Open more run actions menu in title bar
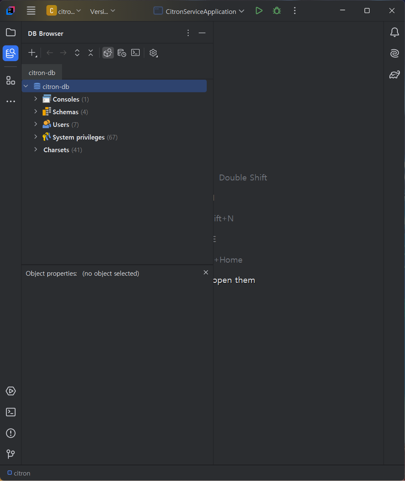This screenshot has height=481, width=405. pyautogui.click(x=295, y=11)
